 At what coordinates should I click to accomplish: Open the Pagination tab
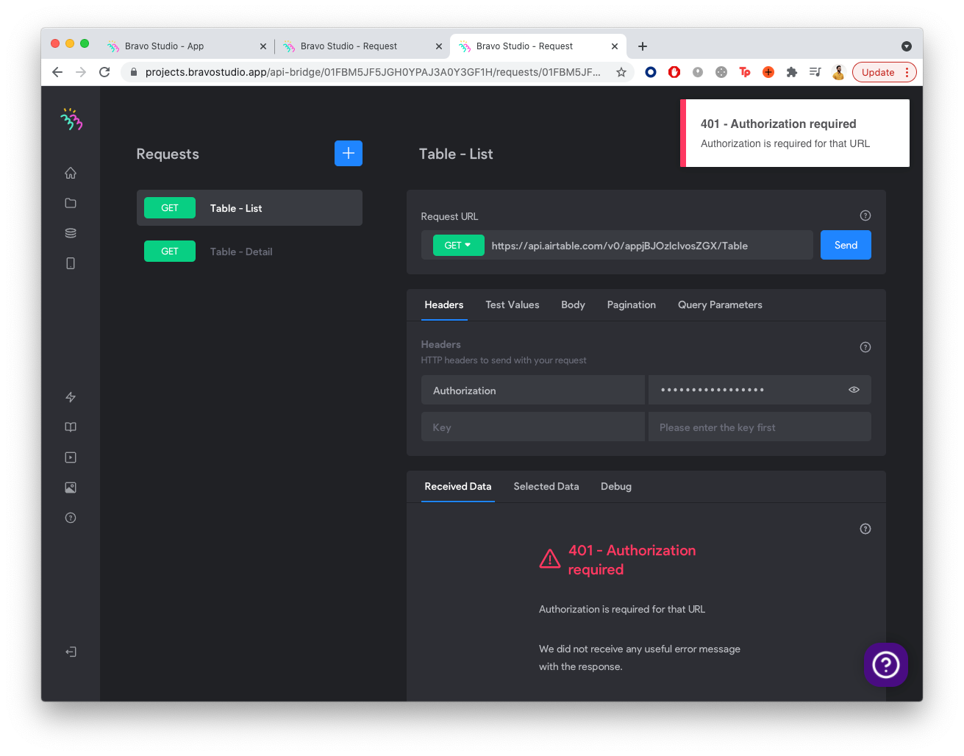click(632, 304)
